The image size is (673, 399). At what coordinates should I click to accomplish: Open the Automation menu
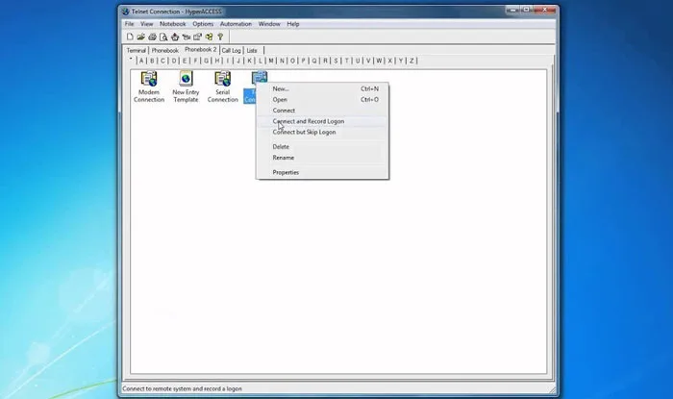[236, 24]
